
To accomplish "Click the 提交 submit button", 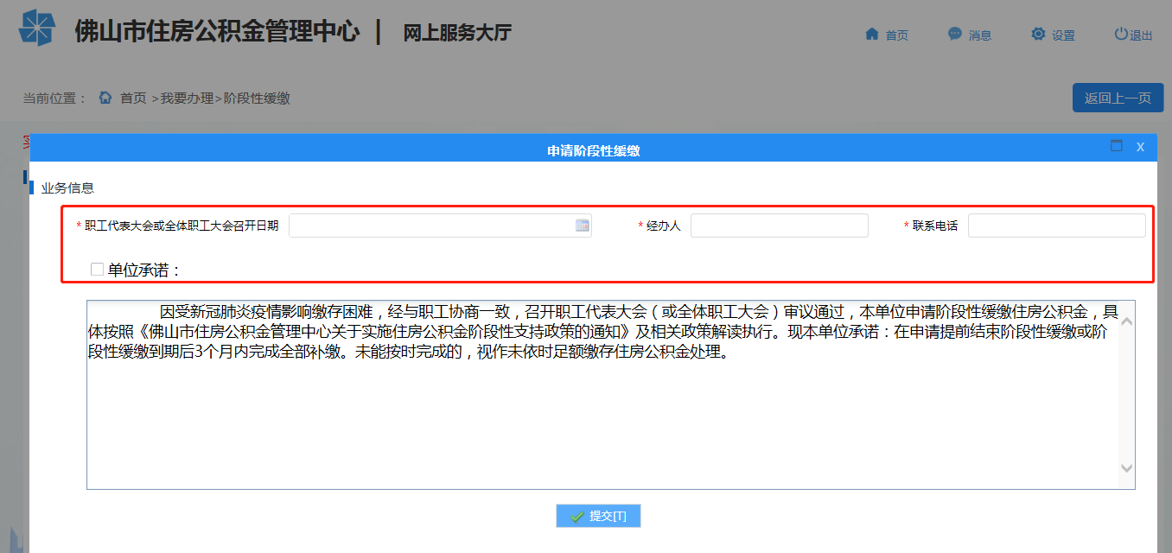I will pos(598,515).
